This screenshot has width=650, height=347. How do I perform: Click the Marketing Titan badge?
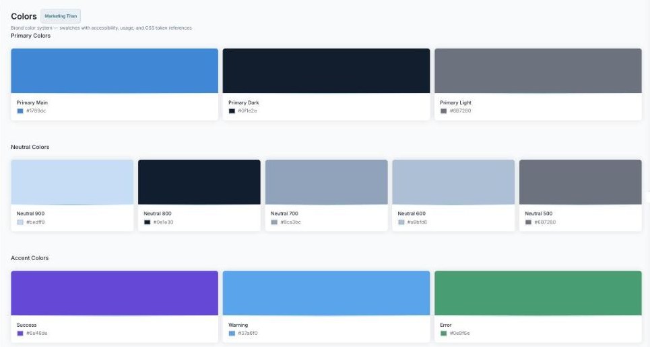pos(61,16)
